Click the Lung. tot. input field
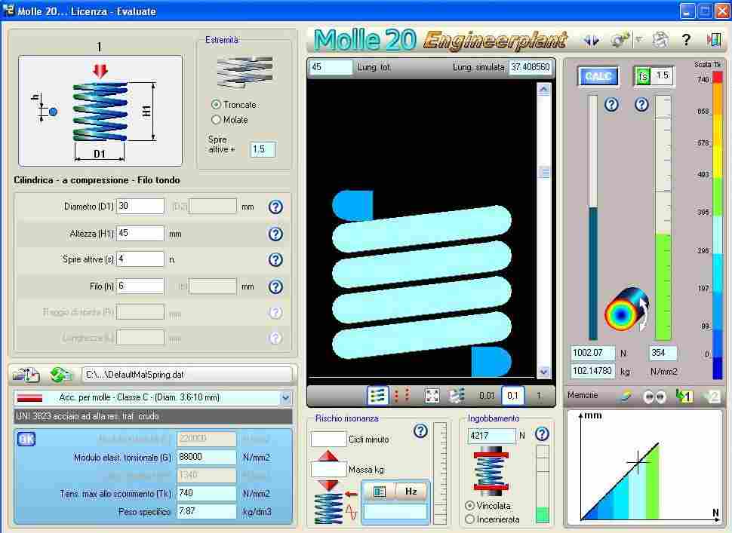The height and width of the screenshot is (533, 732). [x=331, y=67]
